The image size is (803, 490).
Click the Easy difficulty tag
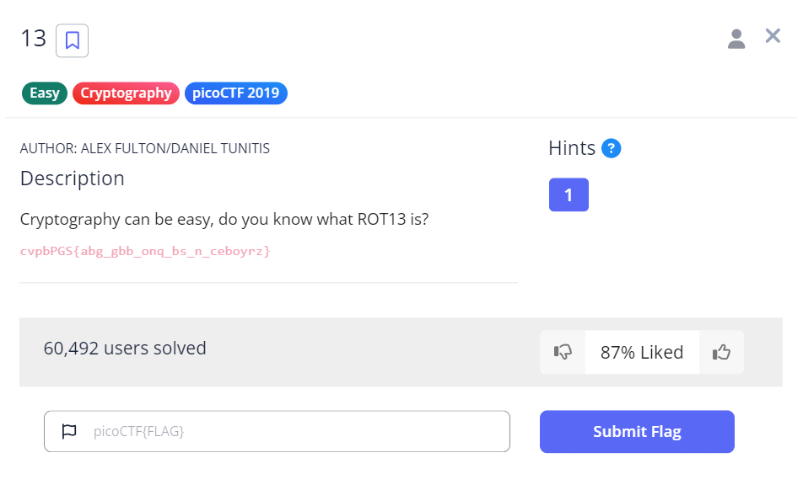click(x=45, y=93)
